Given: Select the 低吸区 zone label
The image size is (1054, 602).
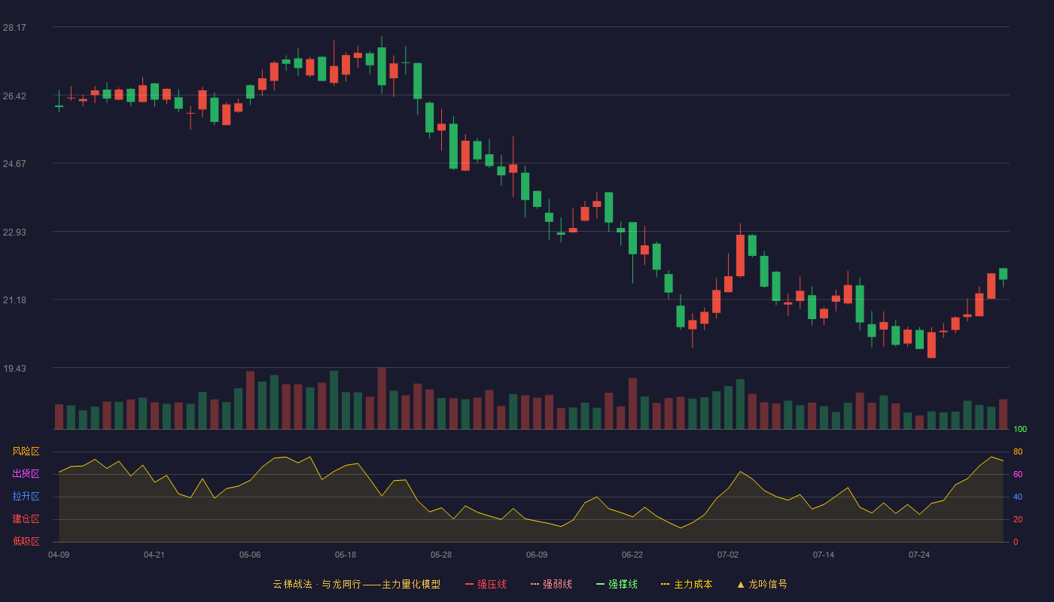Looking at the screenshot, I should 26,541.
